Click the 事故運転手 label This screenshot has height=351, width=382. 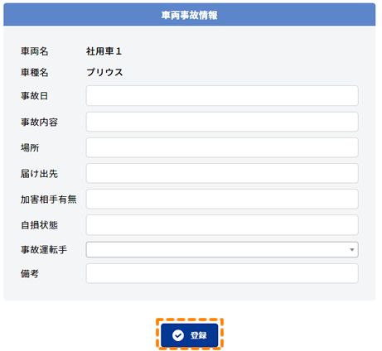[x=44, y=250]
